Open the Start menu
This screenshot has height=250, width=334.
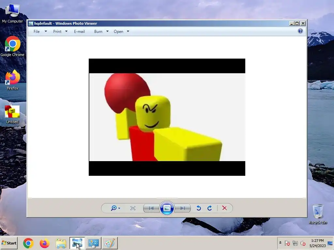tap(9, 243)
